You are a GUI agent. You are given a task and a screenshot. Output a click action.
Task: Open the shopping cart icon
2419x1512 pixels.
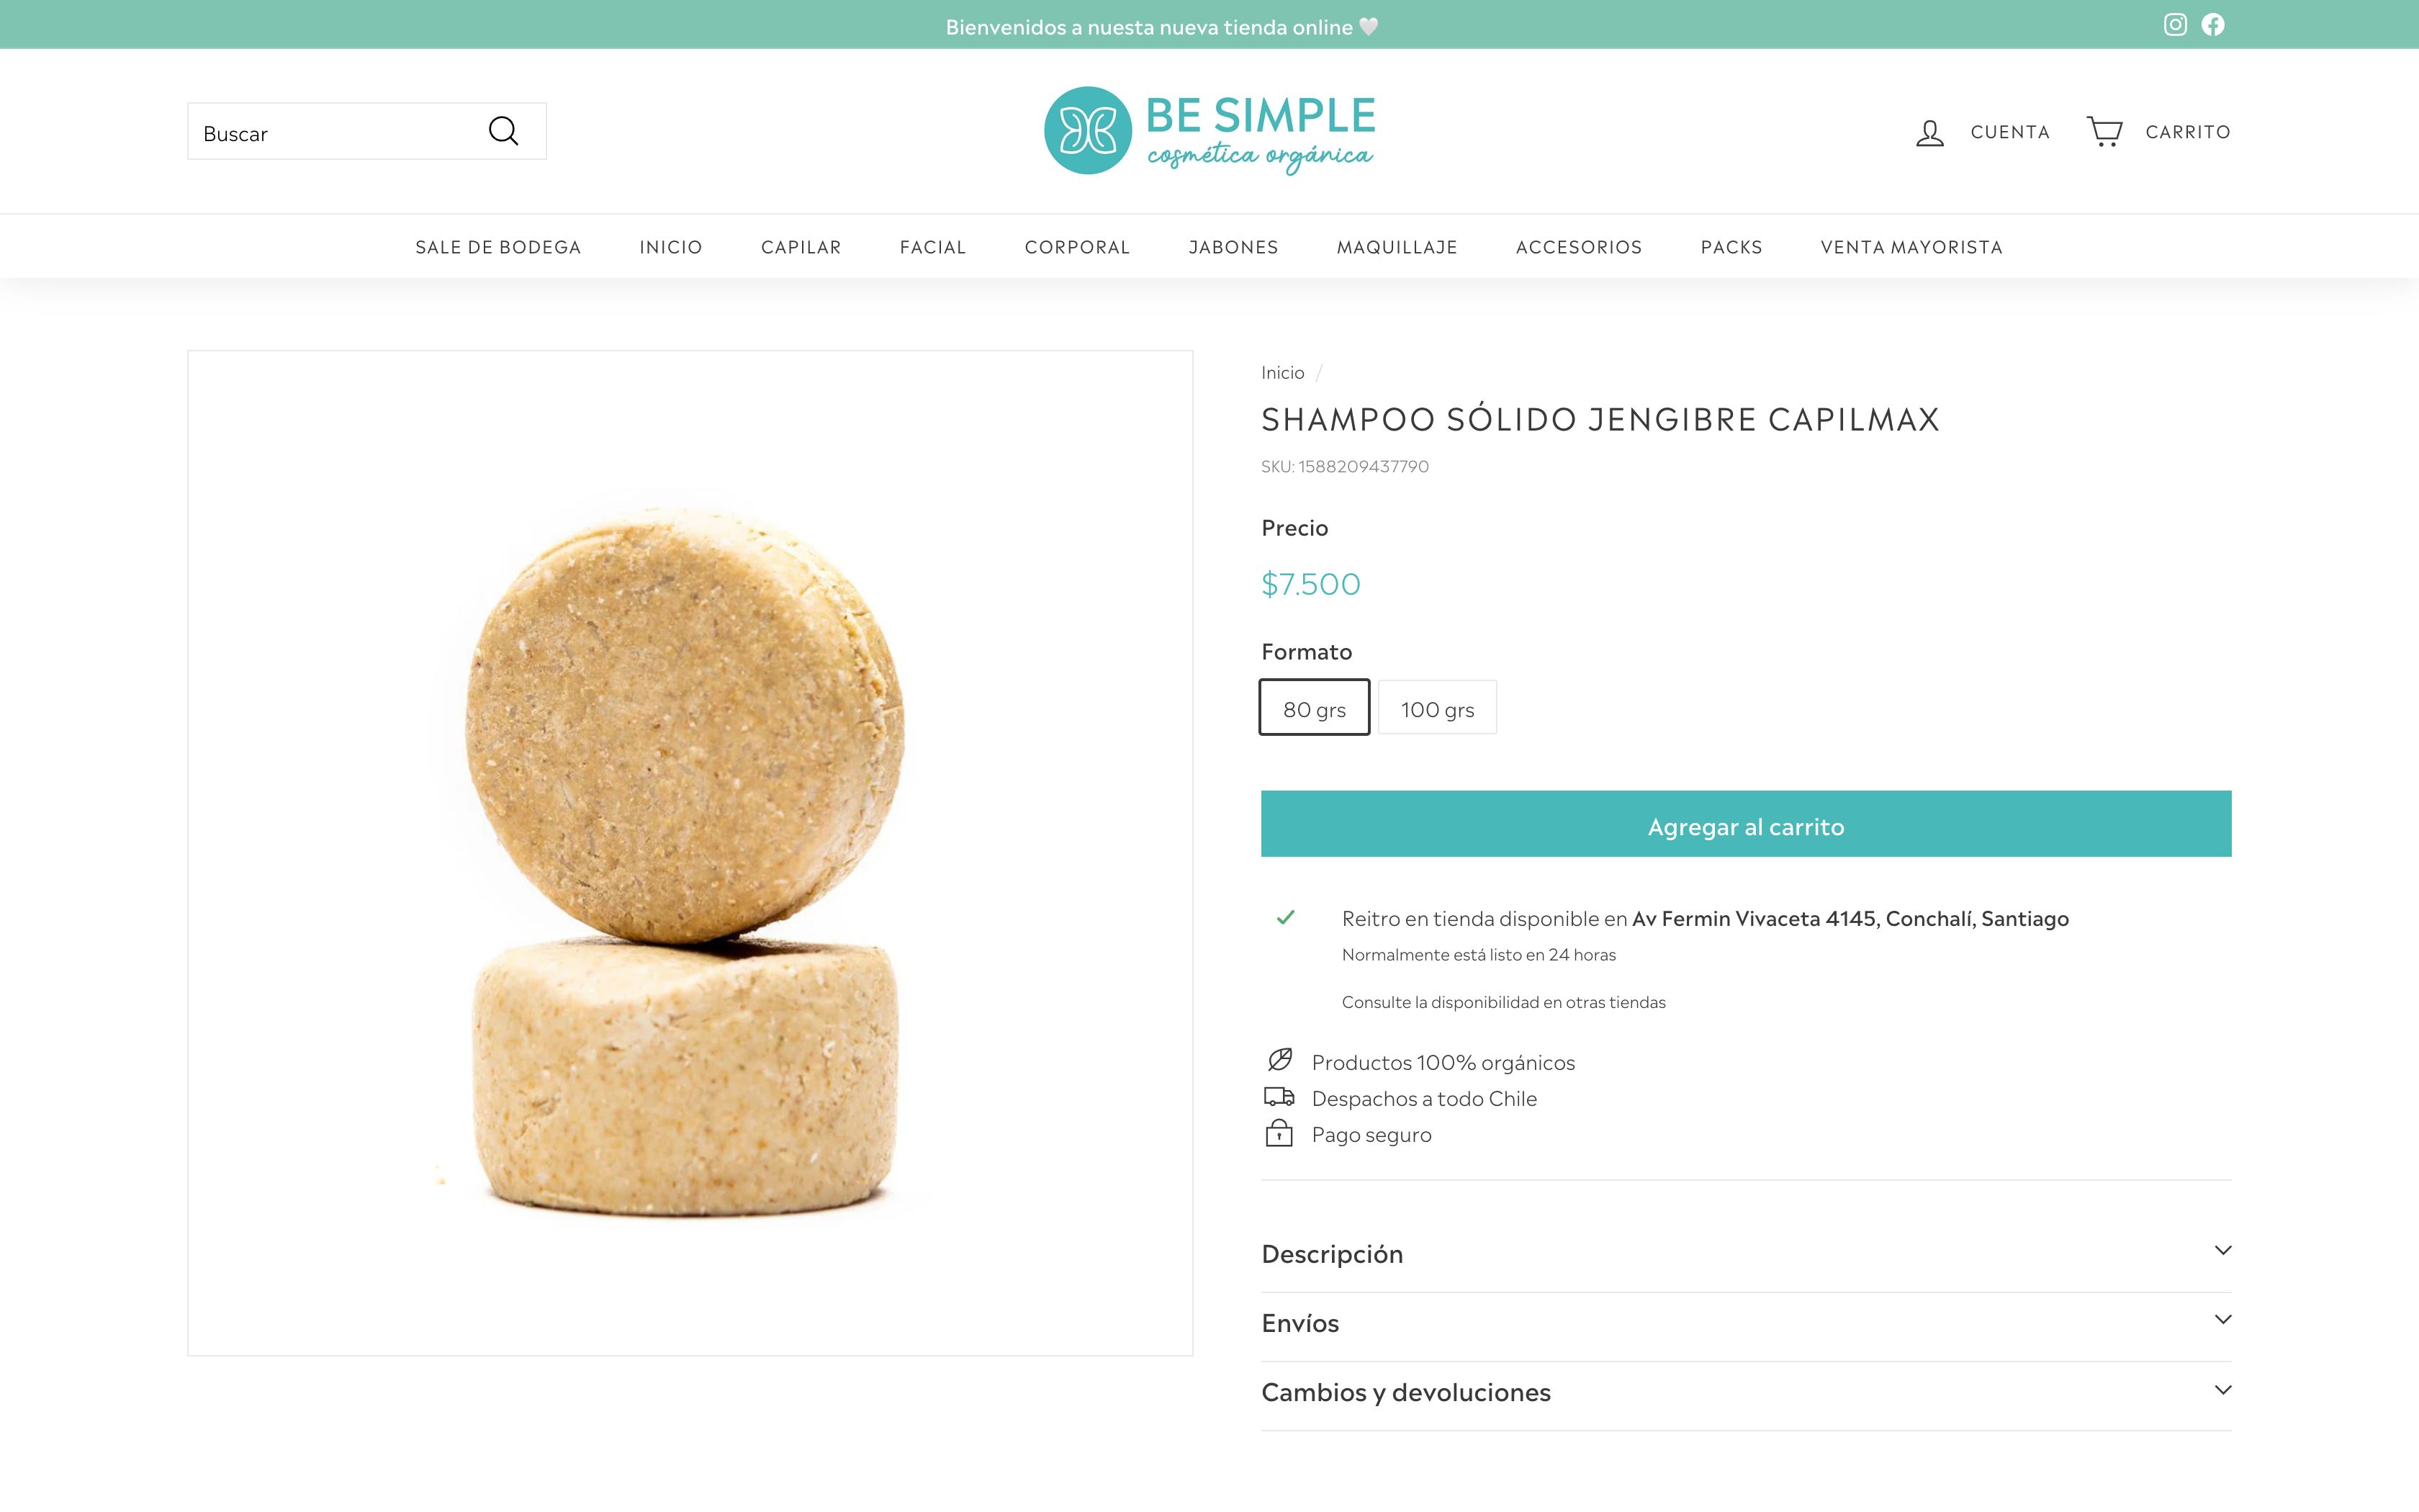click(x=2104, y=131)
